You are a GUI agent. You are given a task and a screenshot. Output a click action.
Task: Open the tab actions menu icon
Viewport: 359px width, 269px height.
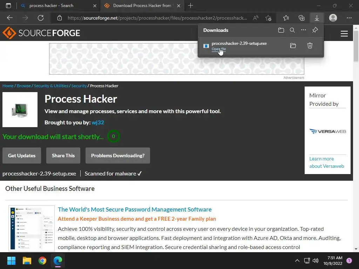[x=8, y=6]
